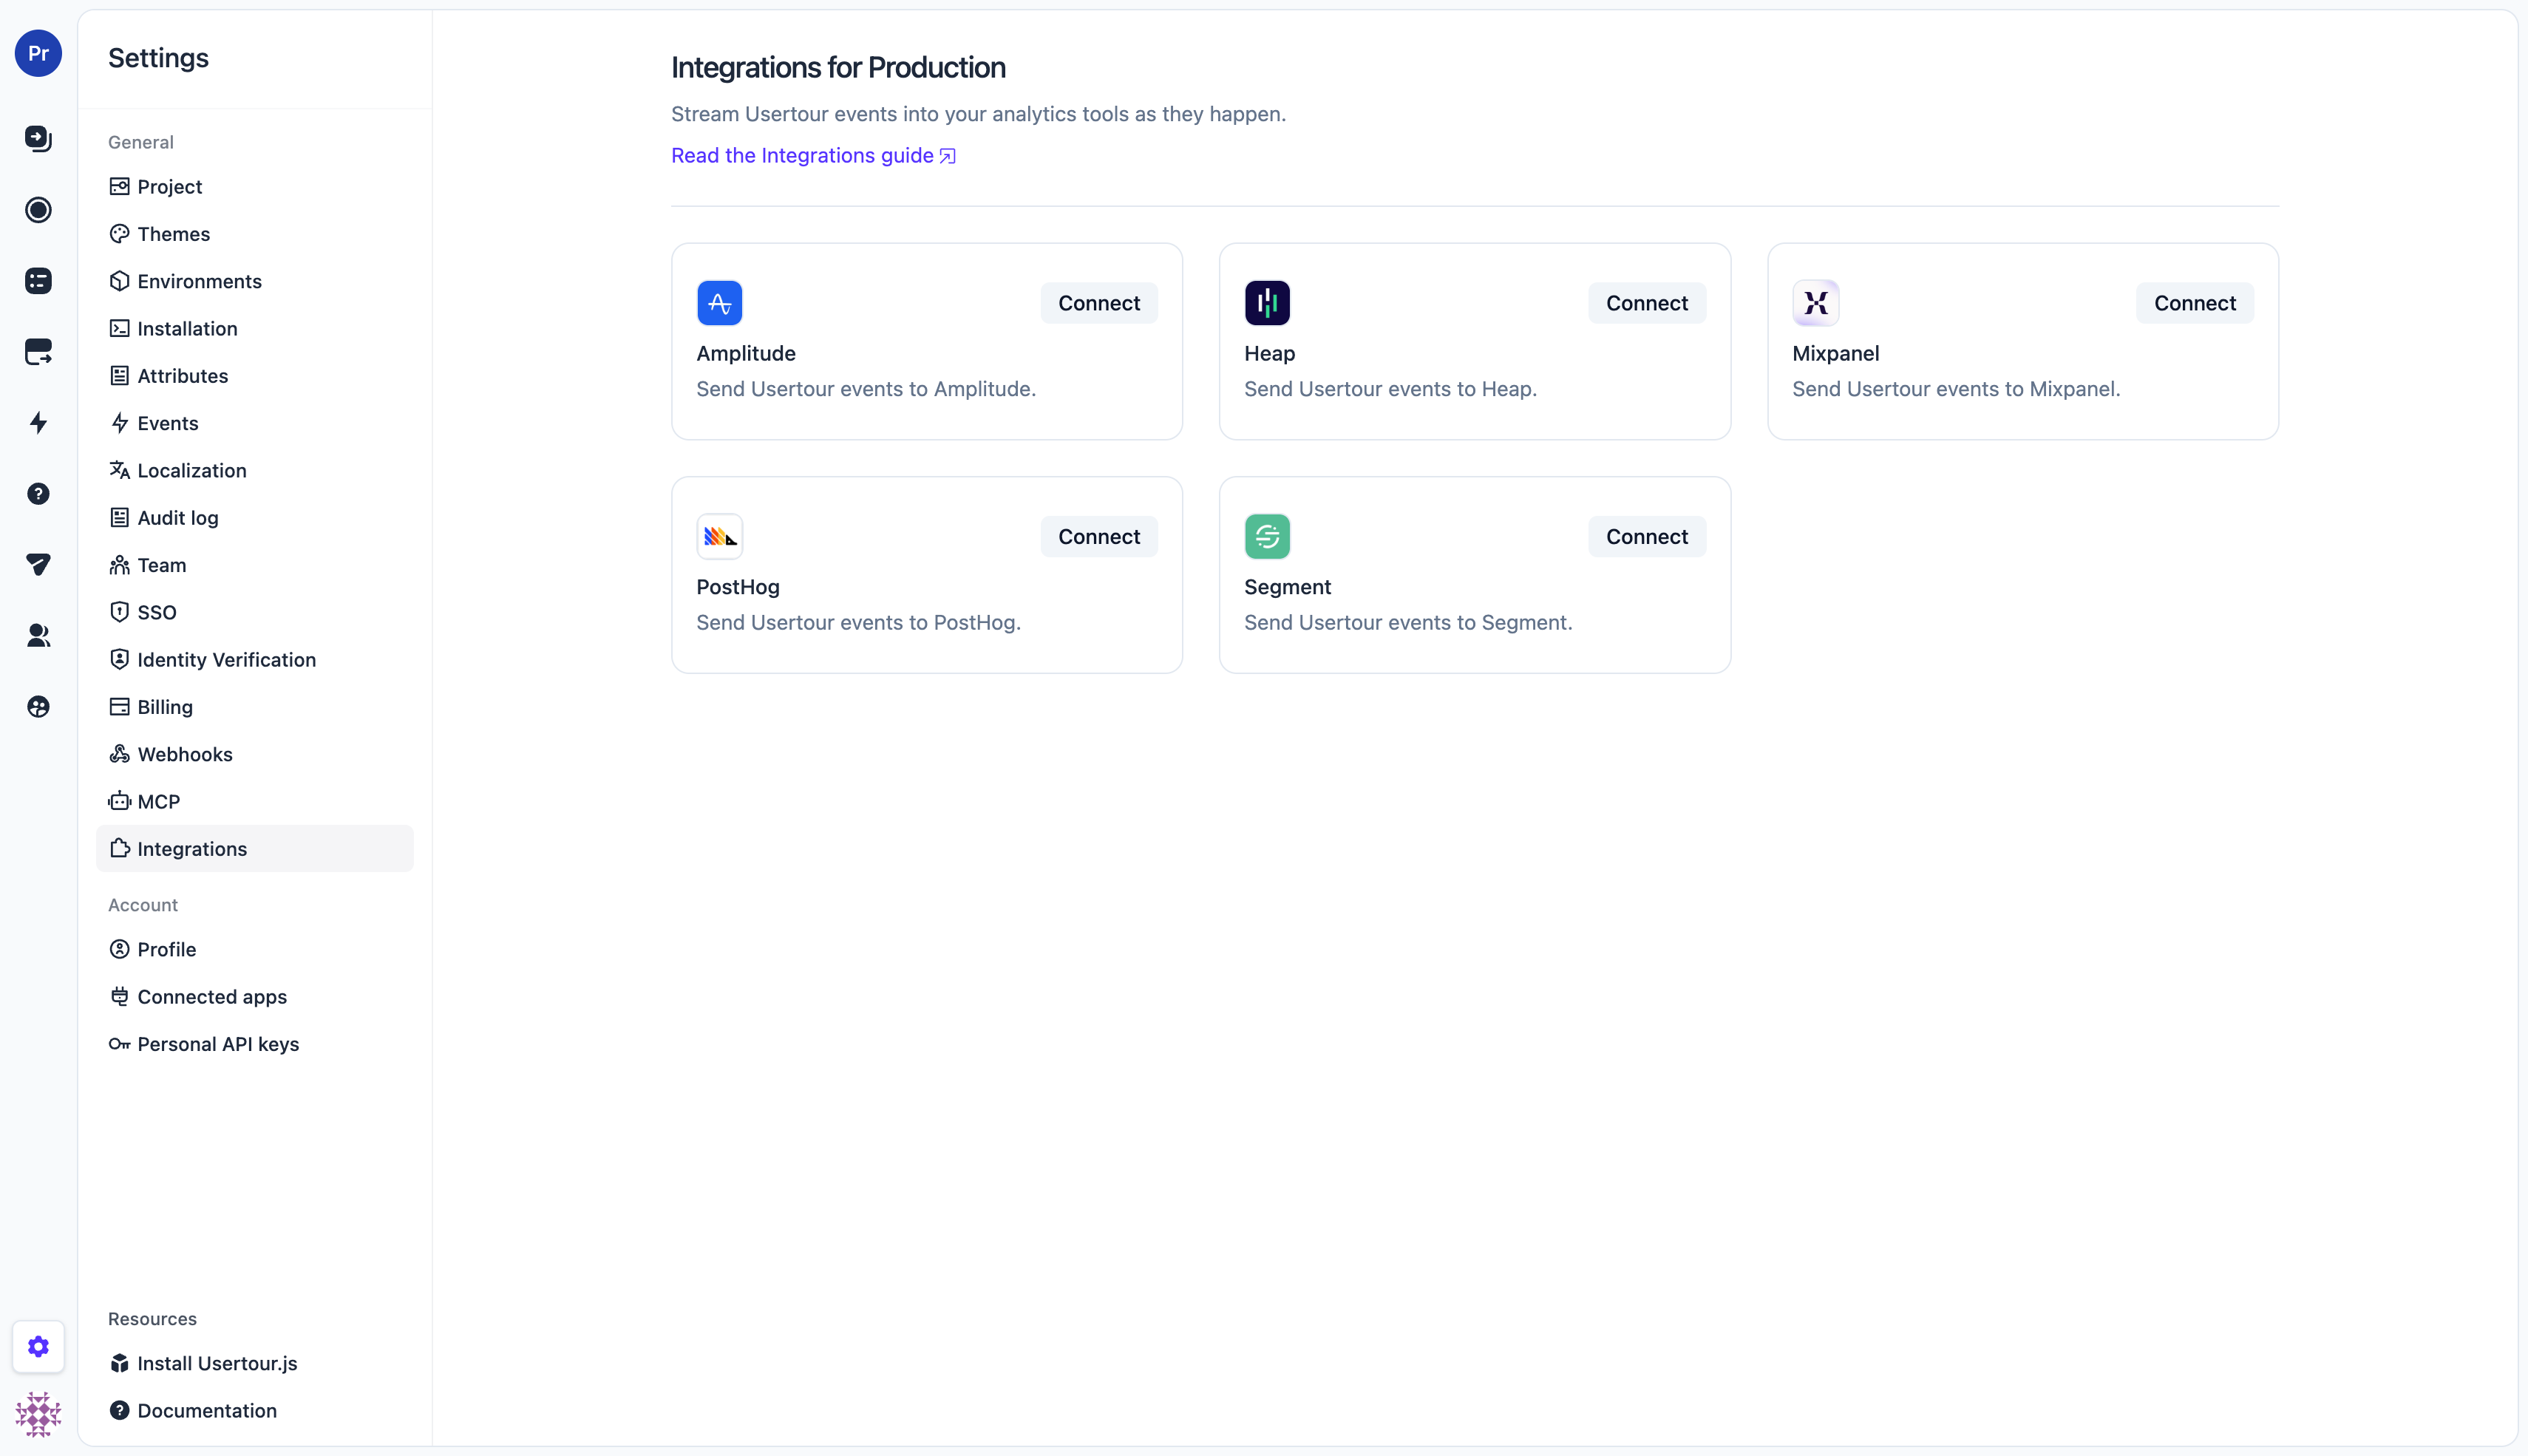
Task: Click the external link icon beside Integrations guide
Action: [947, 156]
